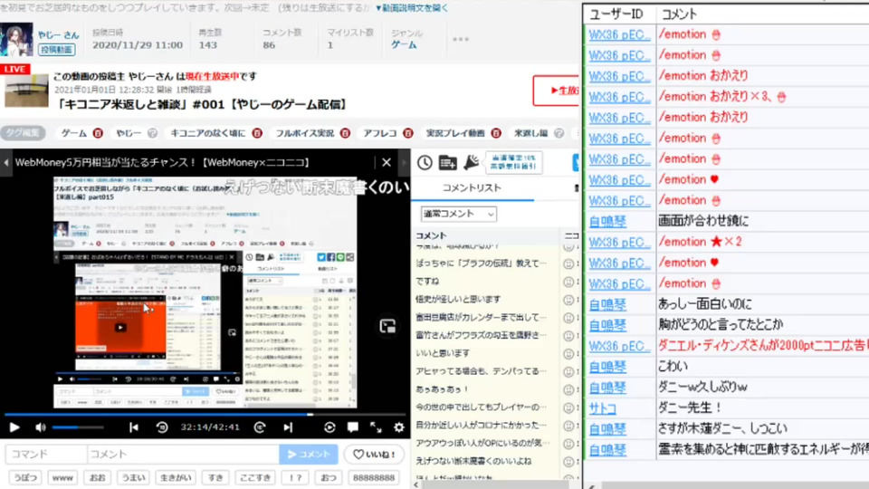Open the フルボイス実況 tag
Image resolution: width=869 pixels, height=489 pixels.
point(305,133)
